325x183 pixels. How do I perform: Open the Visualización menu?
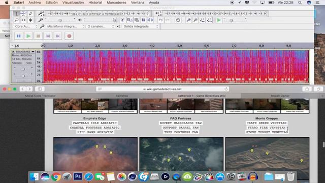73,3
